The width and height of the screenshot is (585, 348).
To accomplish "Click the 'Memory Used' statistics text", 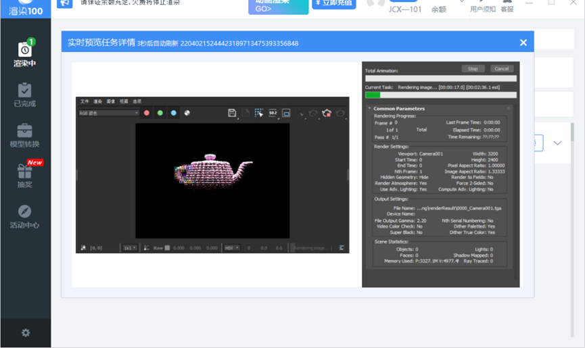I will click(x=421, y=262).
